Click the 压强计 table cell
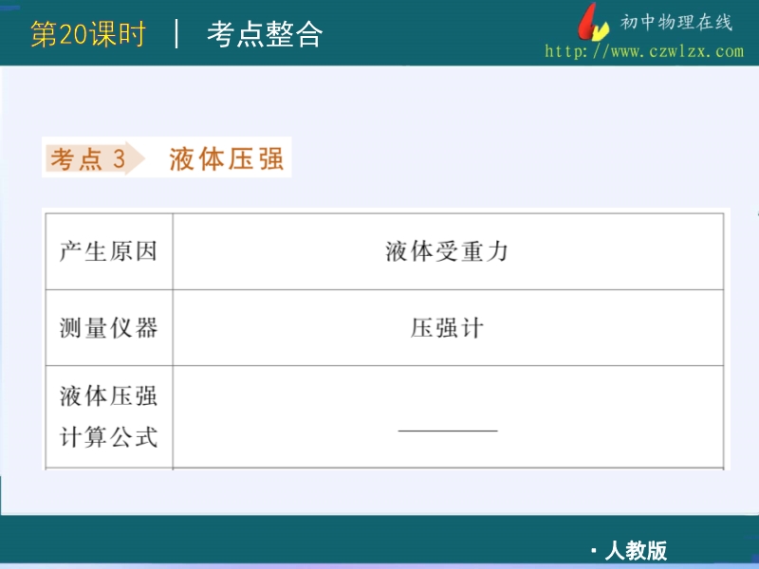The image size is (759, 569). click(x=448, y=327)
